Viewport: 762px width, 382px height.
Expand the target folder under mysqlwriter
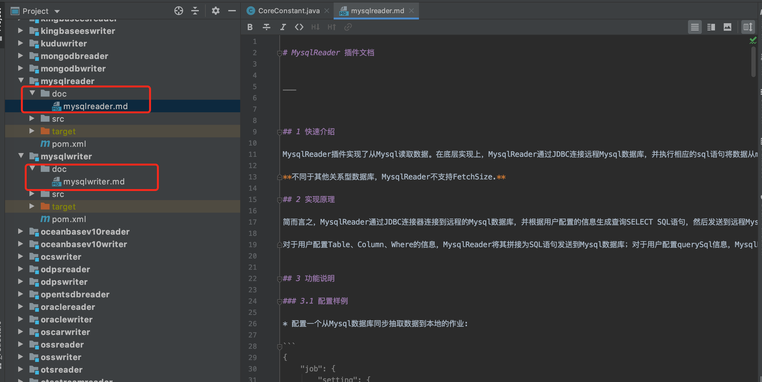coord(32,206)
